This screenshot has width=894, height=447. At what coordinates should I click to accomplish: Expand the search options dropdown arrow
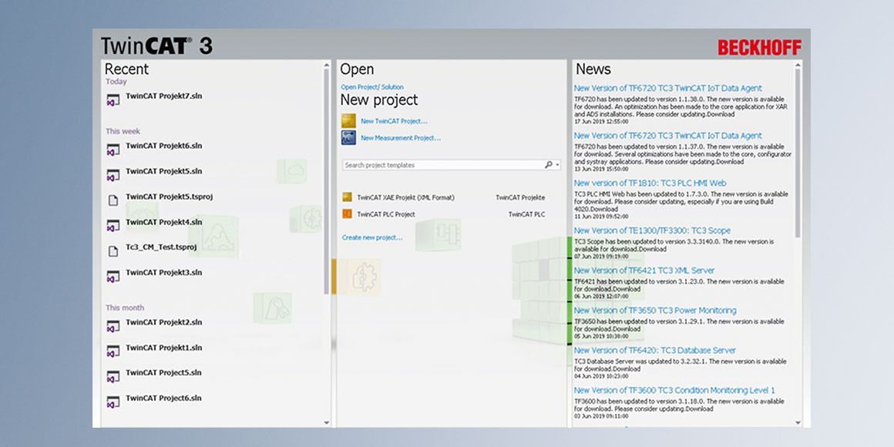(x=557, y=165)
